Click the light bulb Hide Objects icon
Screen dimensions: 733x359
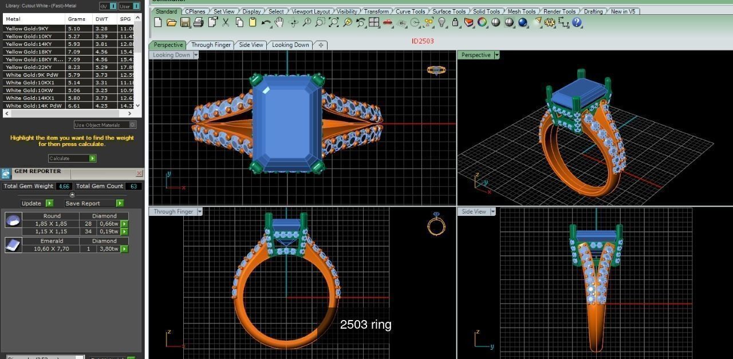click(442, 22)
